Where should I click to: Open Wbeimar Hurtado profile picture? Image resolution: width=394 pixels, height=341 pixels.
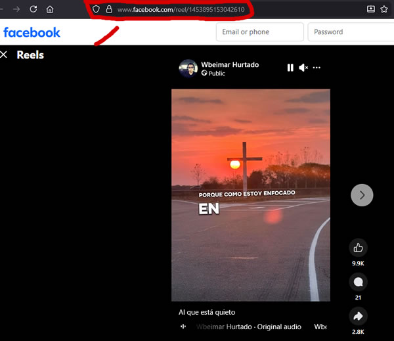coord(188,68)
